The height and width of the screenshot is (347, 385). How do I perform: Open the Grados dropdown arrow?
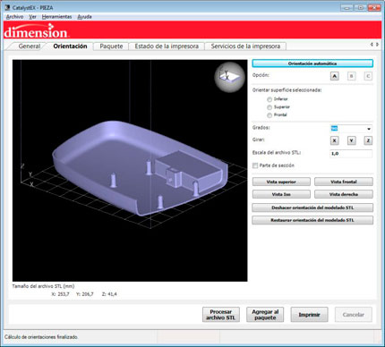tap(369, 129)
